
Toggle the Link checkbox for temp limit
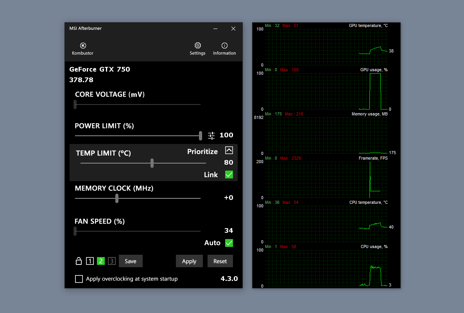[x=229, y=174]
